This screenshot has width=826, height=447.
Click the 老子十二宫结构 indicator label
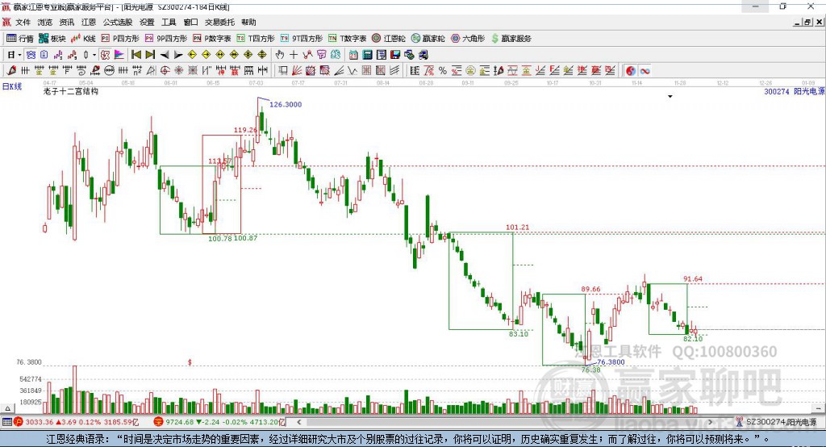coord(71,91)
